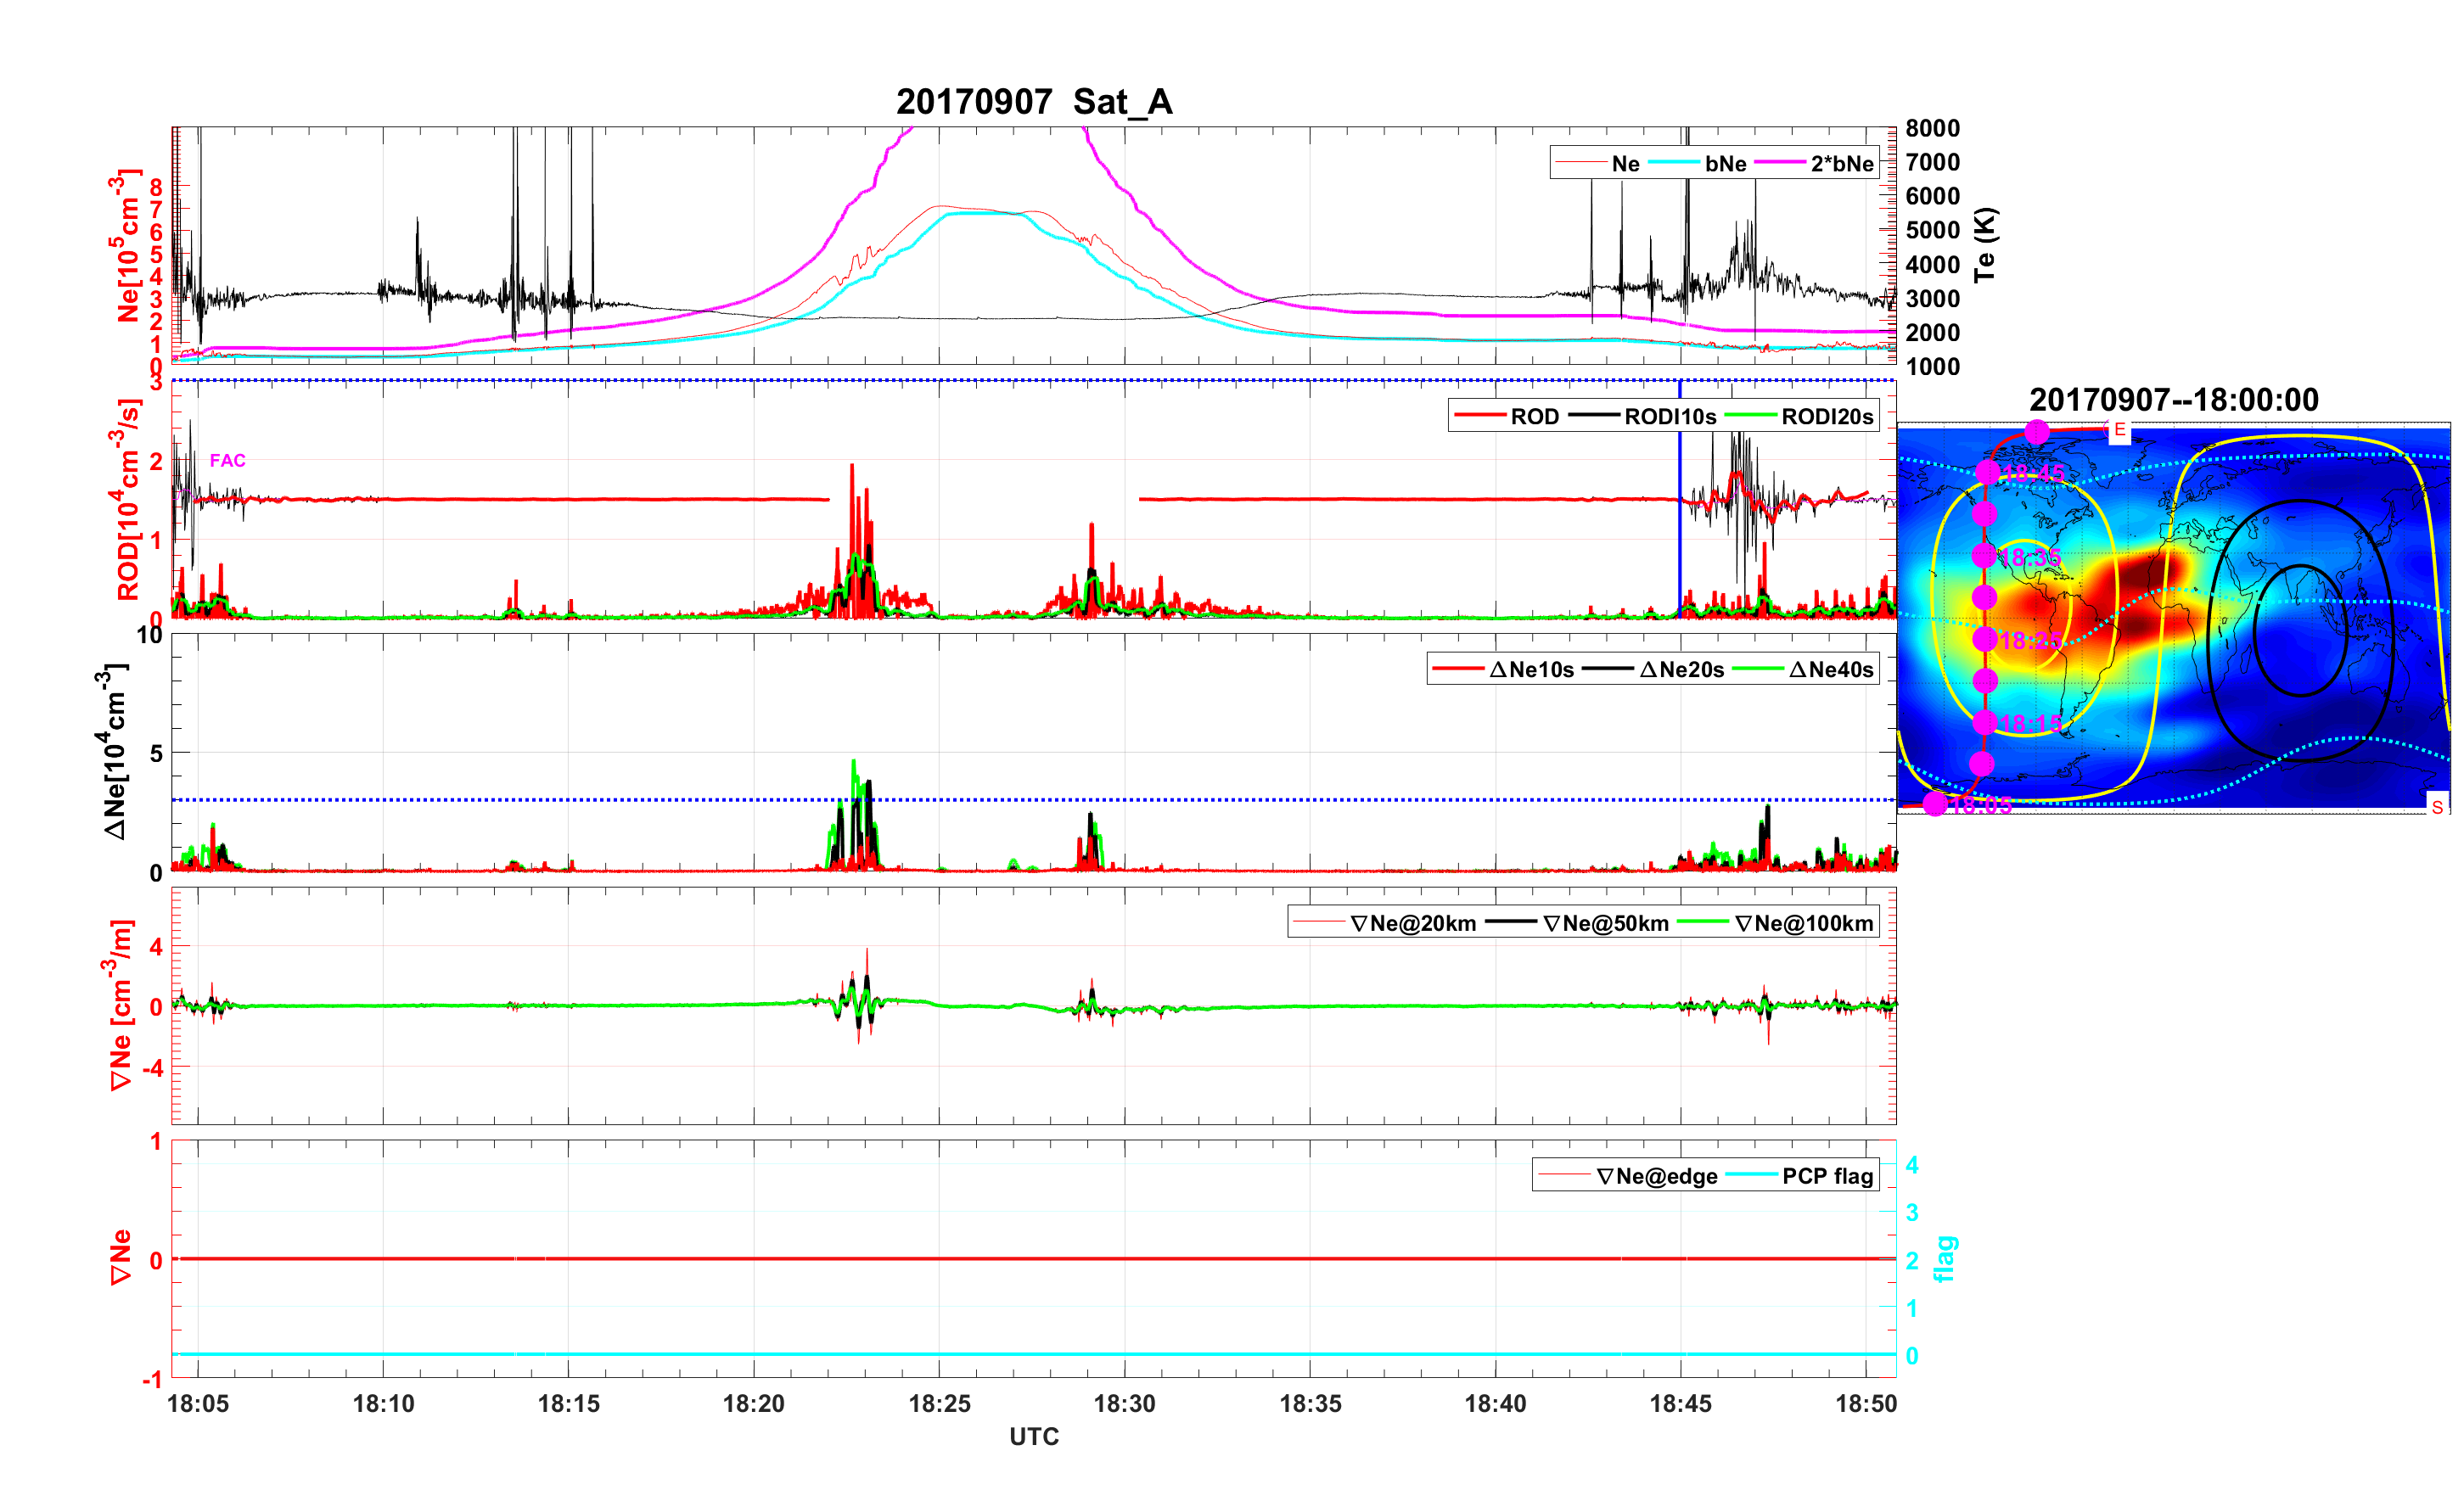Screen dimensions: 2464x1490
Task: Click the 2*bNe legend entry
Action: pos(1841,164)
